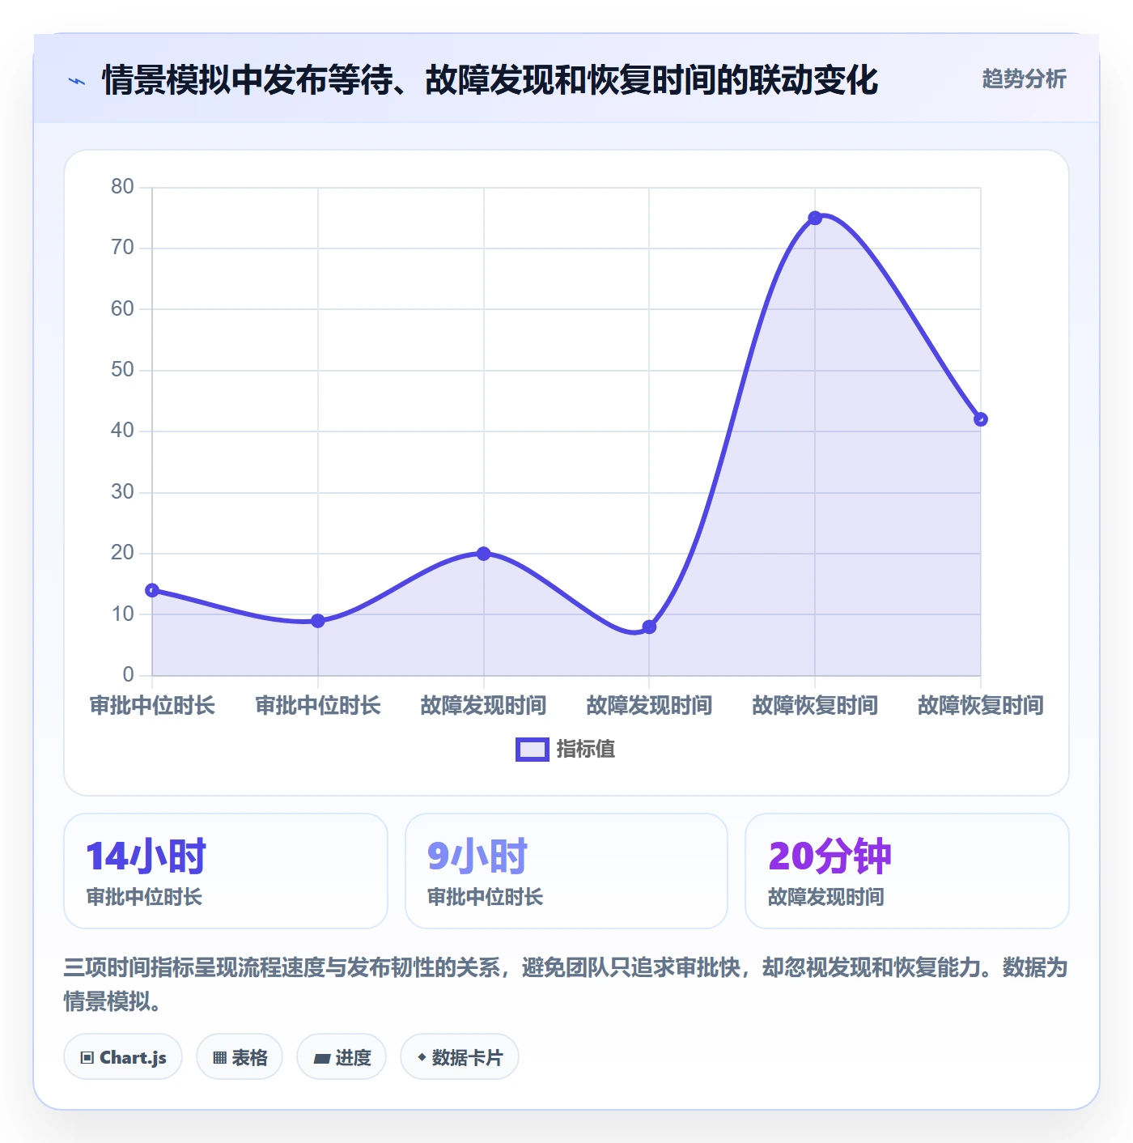Click the 50 label on the y-axis

click(122, 369)
